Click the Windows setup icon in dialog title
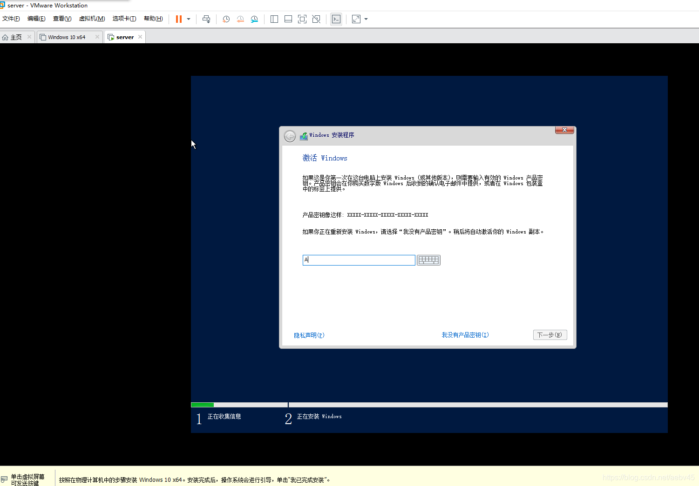This screenshot has height=486, width=699. 304,136
